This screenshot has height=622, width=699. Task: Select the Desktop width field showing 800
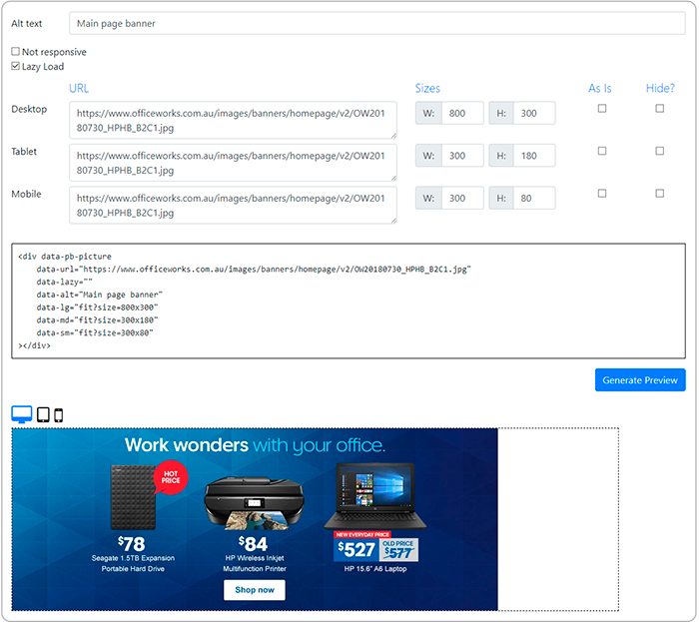462,113
